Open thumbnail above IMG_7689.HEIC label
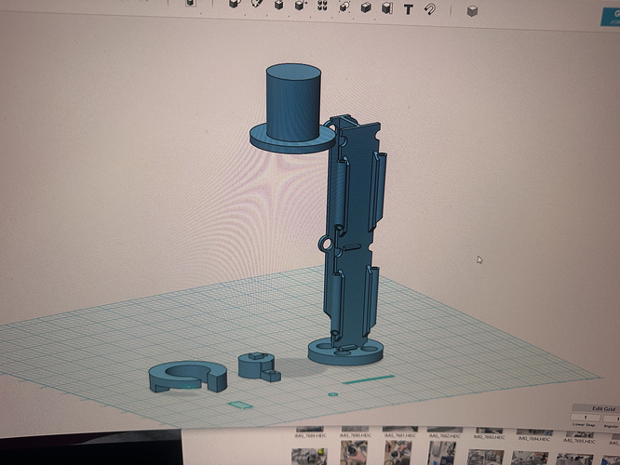This screenshot has width=620, height=465. coord(310,429)
